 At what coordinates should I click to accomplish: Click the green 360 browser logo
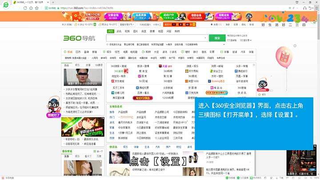point(6,4)
